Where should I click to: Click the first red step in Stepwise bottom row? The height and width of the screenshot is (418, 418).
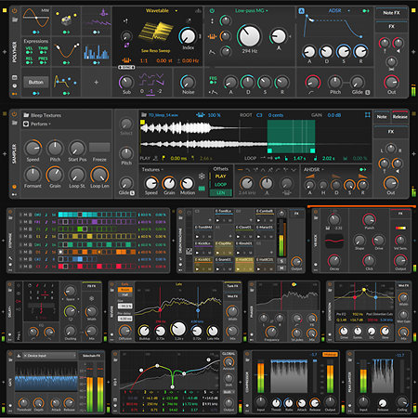point(60,267)
